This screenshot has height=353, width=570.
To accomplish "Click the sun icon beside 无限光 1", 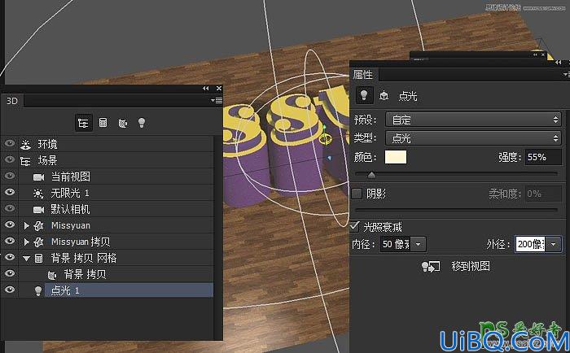I will click(x=38, y=194).
